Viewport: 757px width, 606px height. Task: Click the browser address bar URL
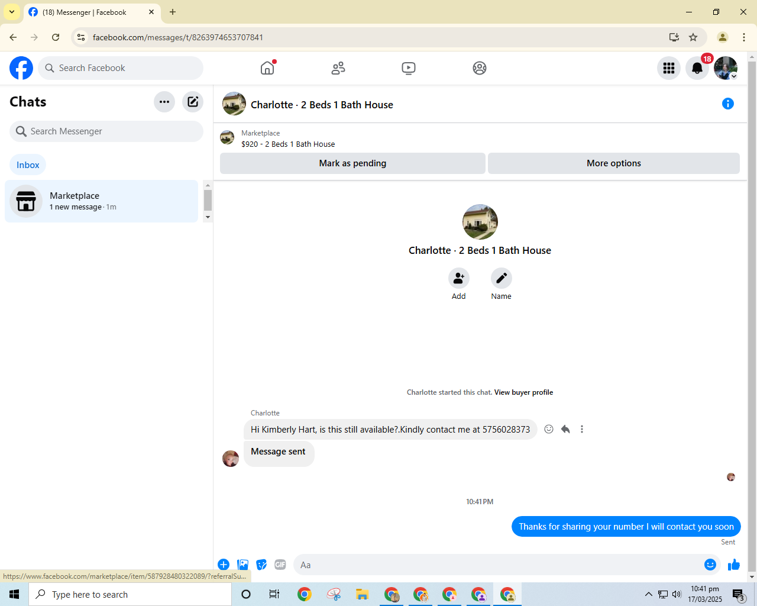coord(178,37)
